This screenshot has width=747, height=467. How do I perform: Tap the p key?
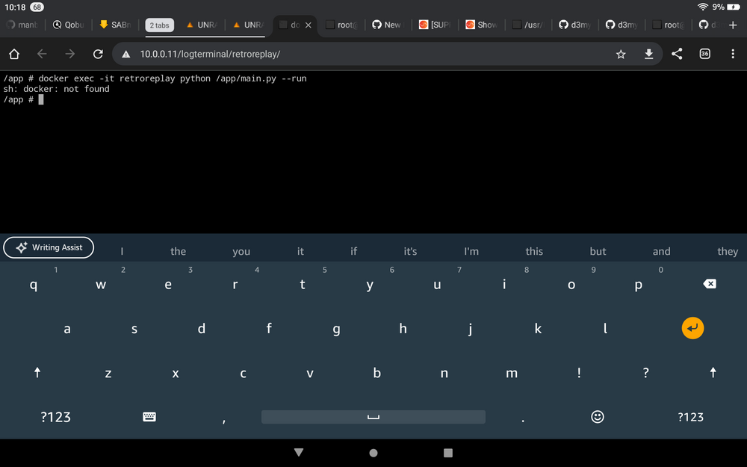coord(639,285)
